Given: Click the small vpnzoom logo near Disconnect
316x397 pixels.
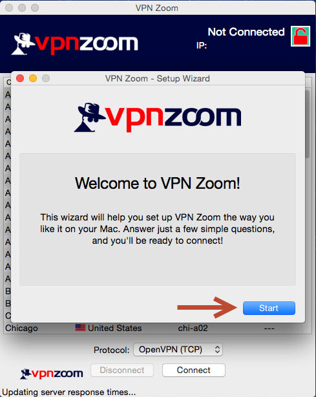Looking at the screenshot, I should point(52,374).
